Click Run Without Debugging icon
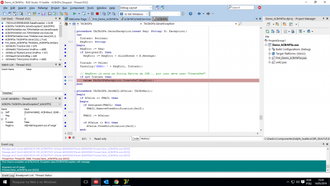The width and height of the screenshot is (330, 186). coord(84,14)
